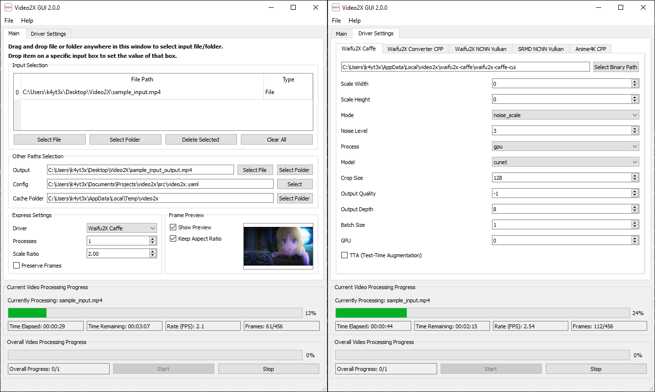
Task: Click the Select File button under Input Selection
Action: pyautogui.click(x=49, y=140)
